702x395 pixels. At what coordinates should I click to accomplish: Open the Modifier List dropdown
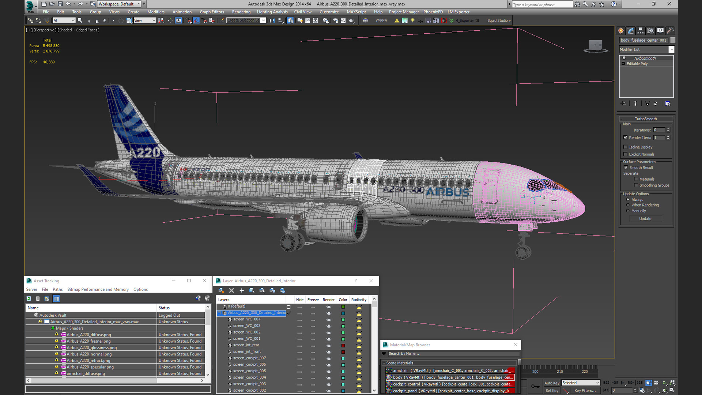671,49
